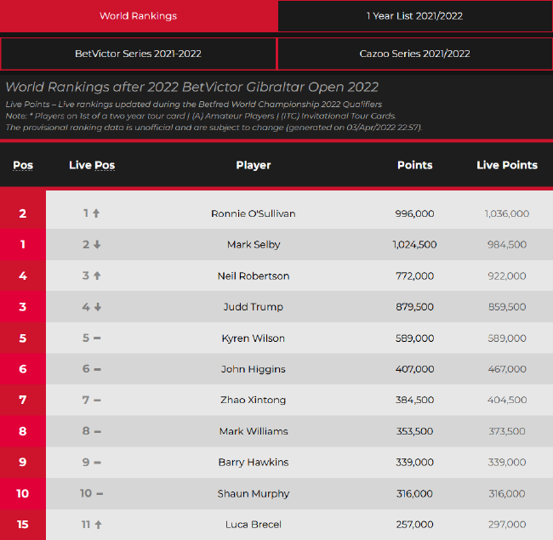Sort by the Live Points column header

point(507,165)
